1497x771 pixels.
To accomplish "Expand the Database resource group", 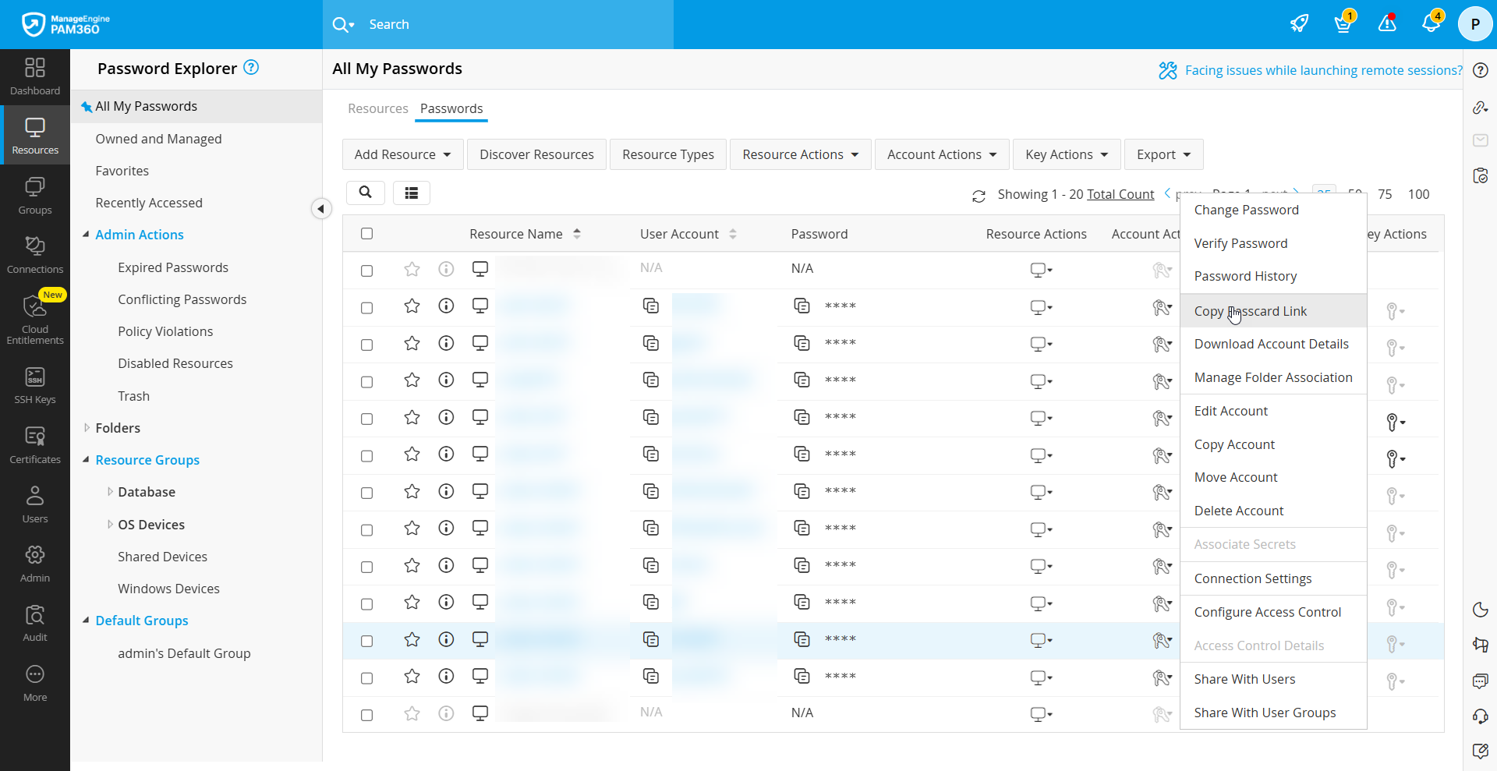I will pos(110,492).
